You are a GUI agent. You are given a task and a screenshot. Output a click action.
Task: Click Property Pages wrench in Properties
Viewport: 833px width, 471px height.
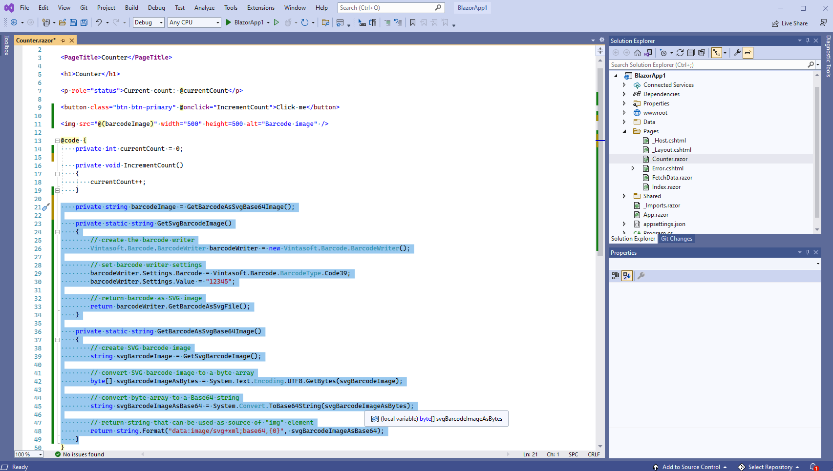(x=641, y=276)
